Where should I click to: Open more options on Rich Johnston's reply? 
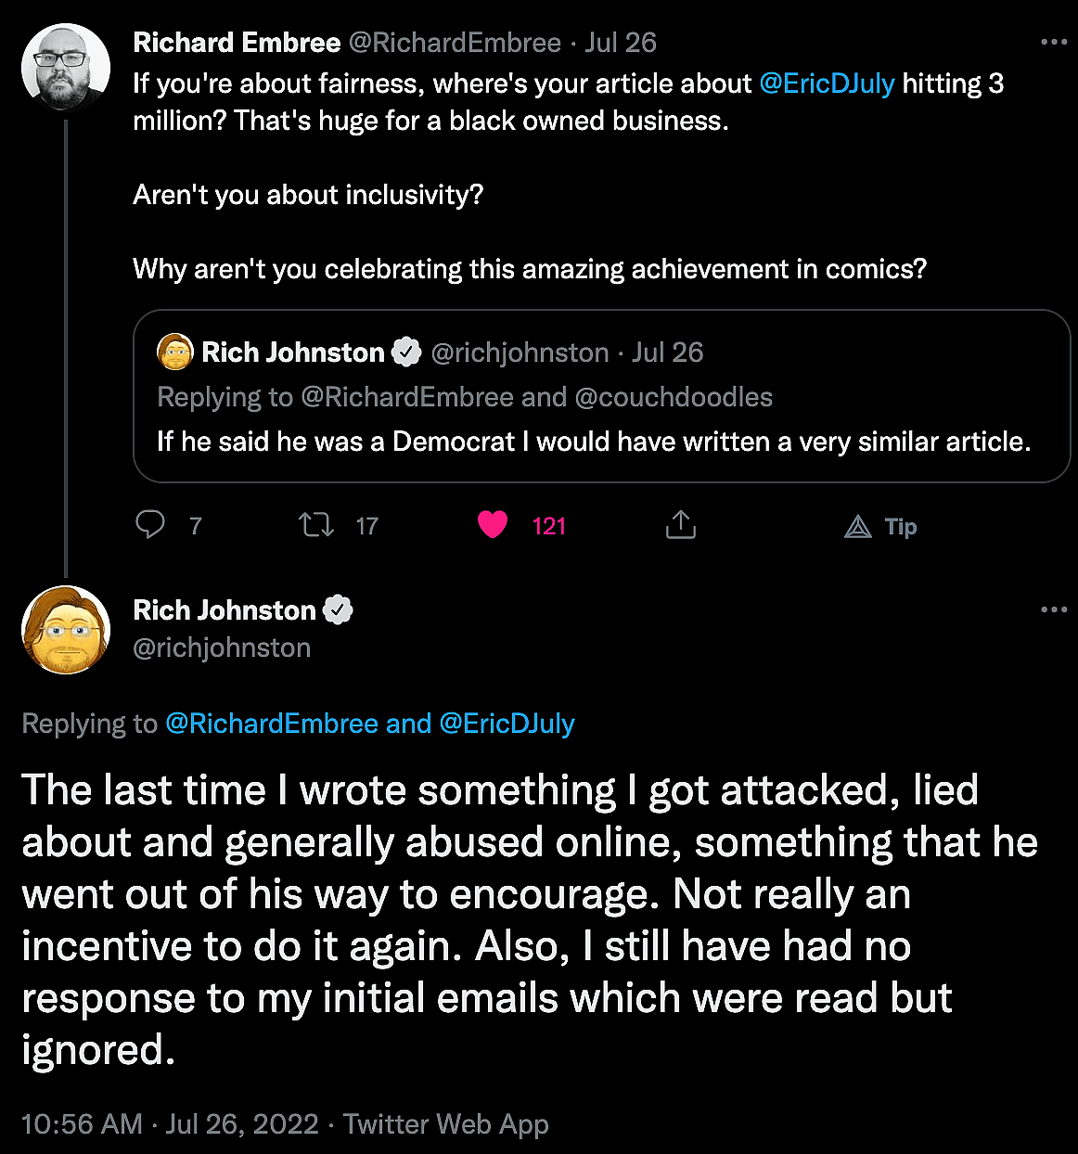pos(1054,609)
